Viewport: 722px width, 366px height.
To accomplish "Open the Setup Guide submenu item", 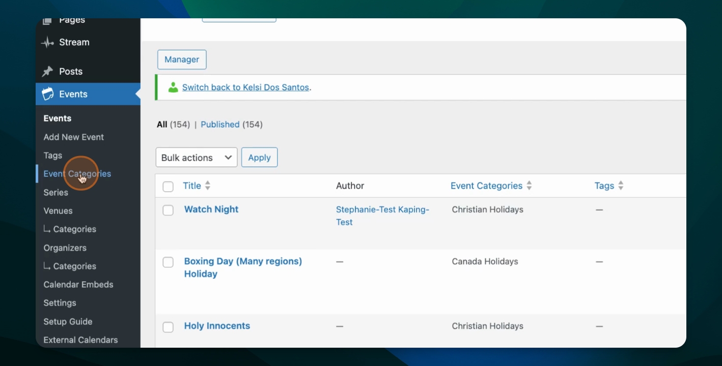I will pos(68,322).
